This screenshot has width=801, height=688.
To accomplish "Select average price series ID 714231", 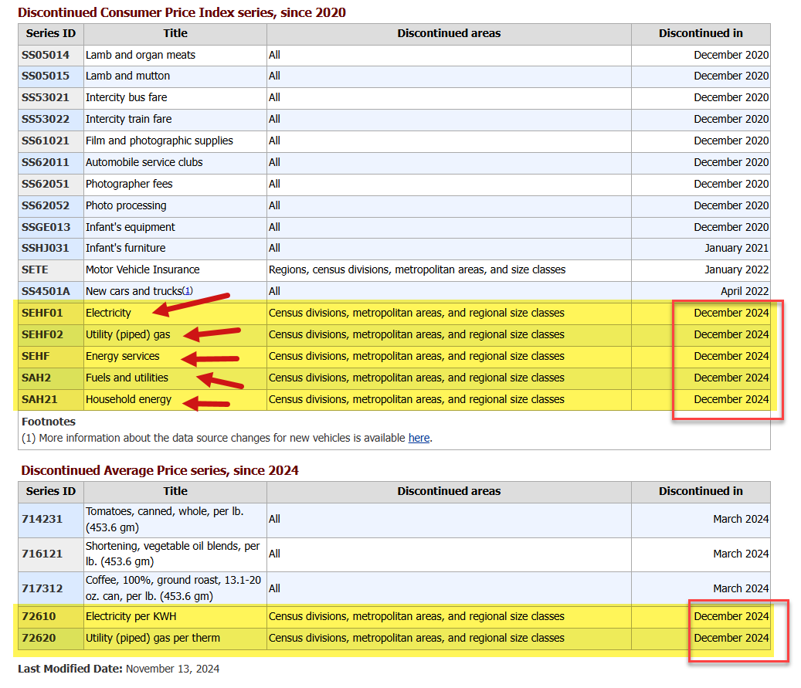I will 42,519.
